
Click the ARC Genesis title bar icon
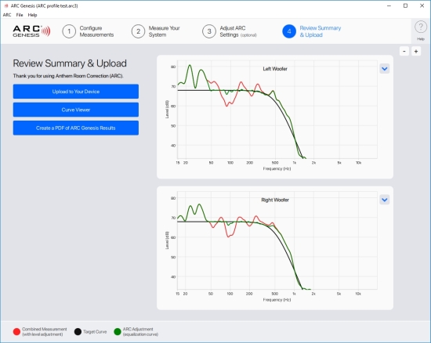[x=6, y=5]
